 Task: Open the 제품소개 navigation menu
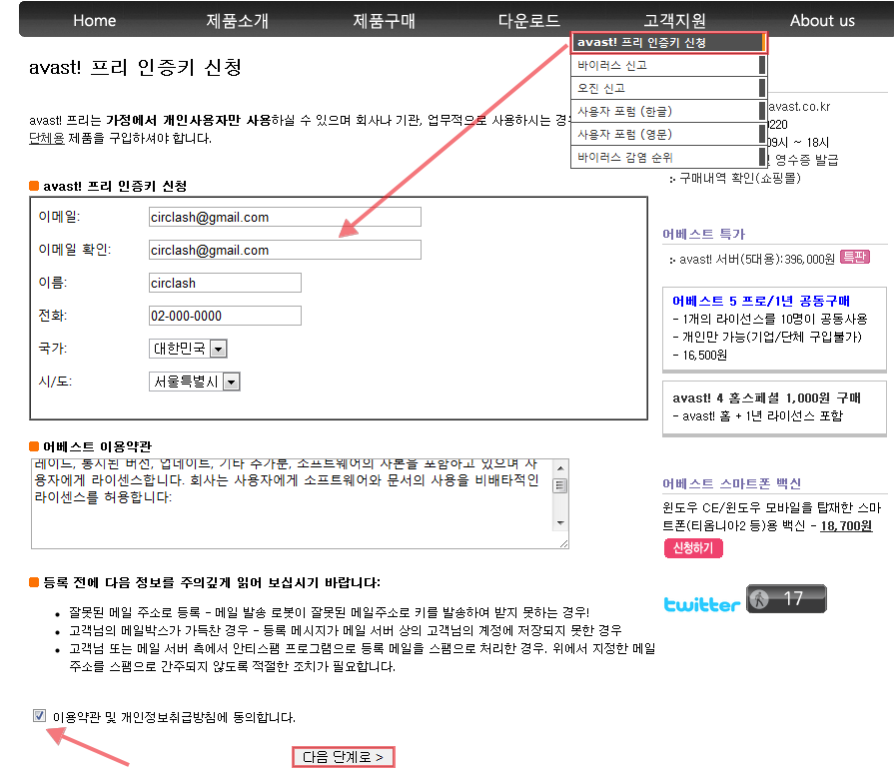(x=237, y=21)
